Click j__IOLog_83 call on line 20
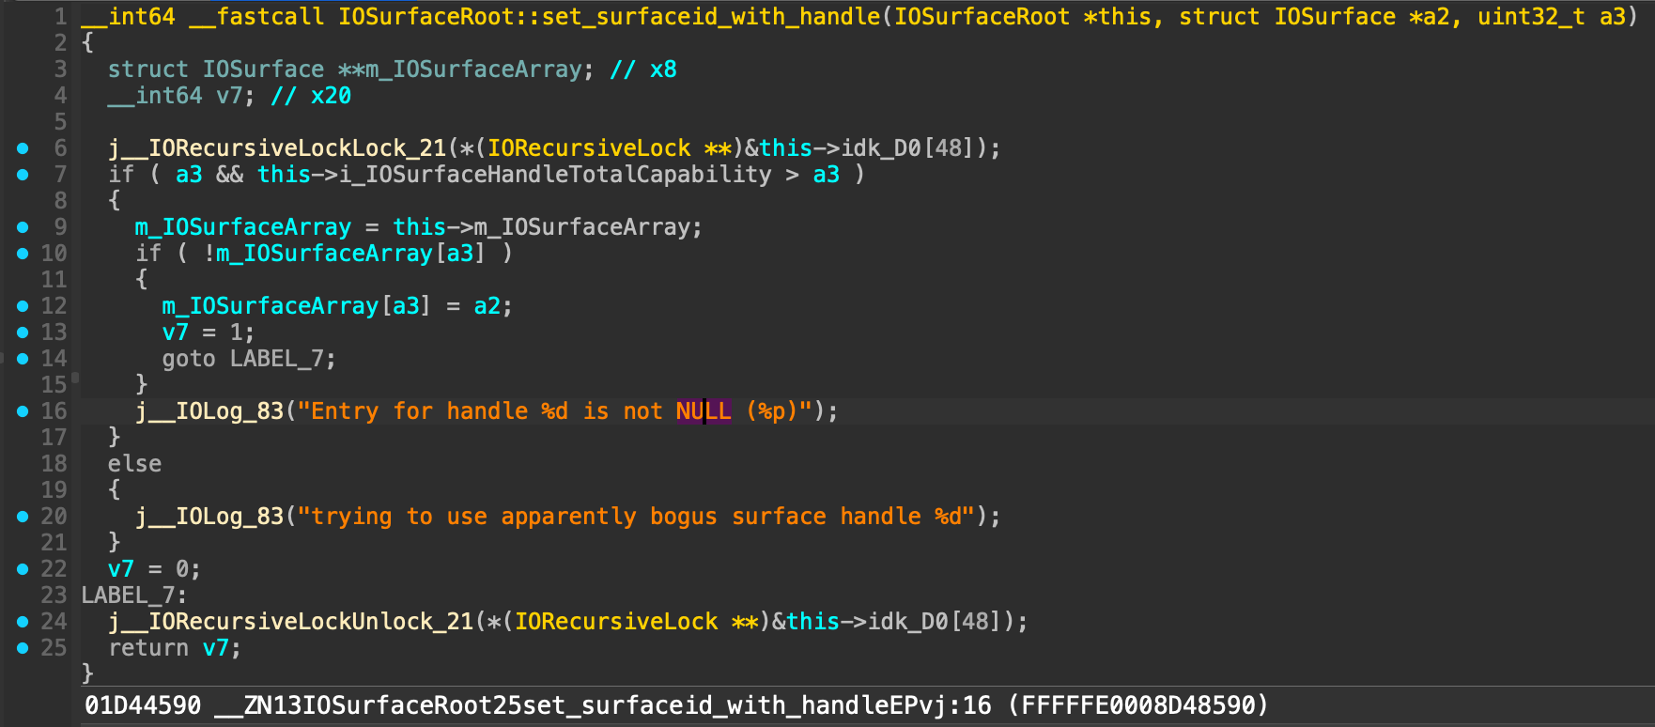Image resolution: width=1655 pixels, height=727 pixels. [209, 517]
